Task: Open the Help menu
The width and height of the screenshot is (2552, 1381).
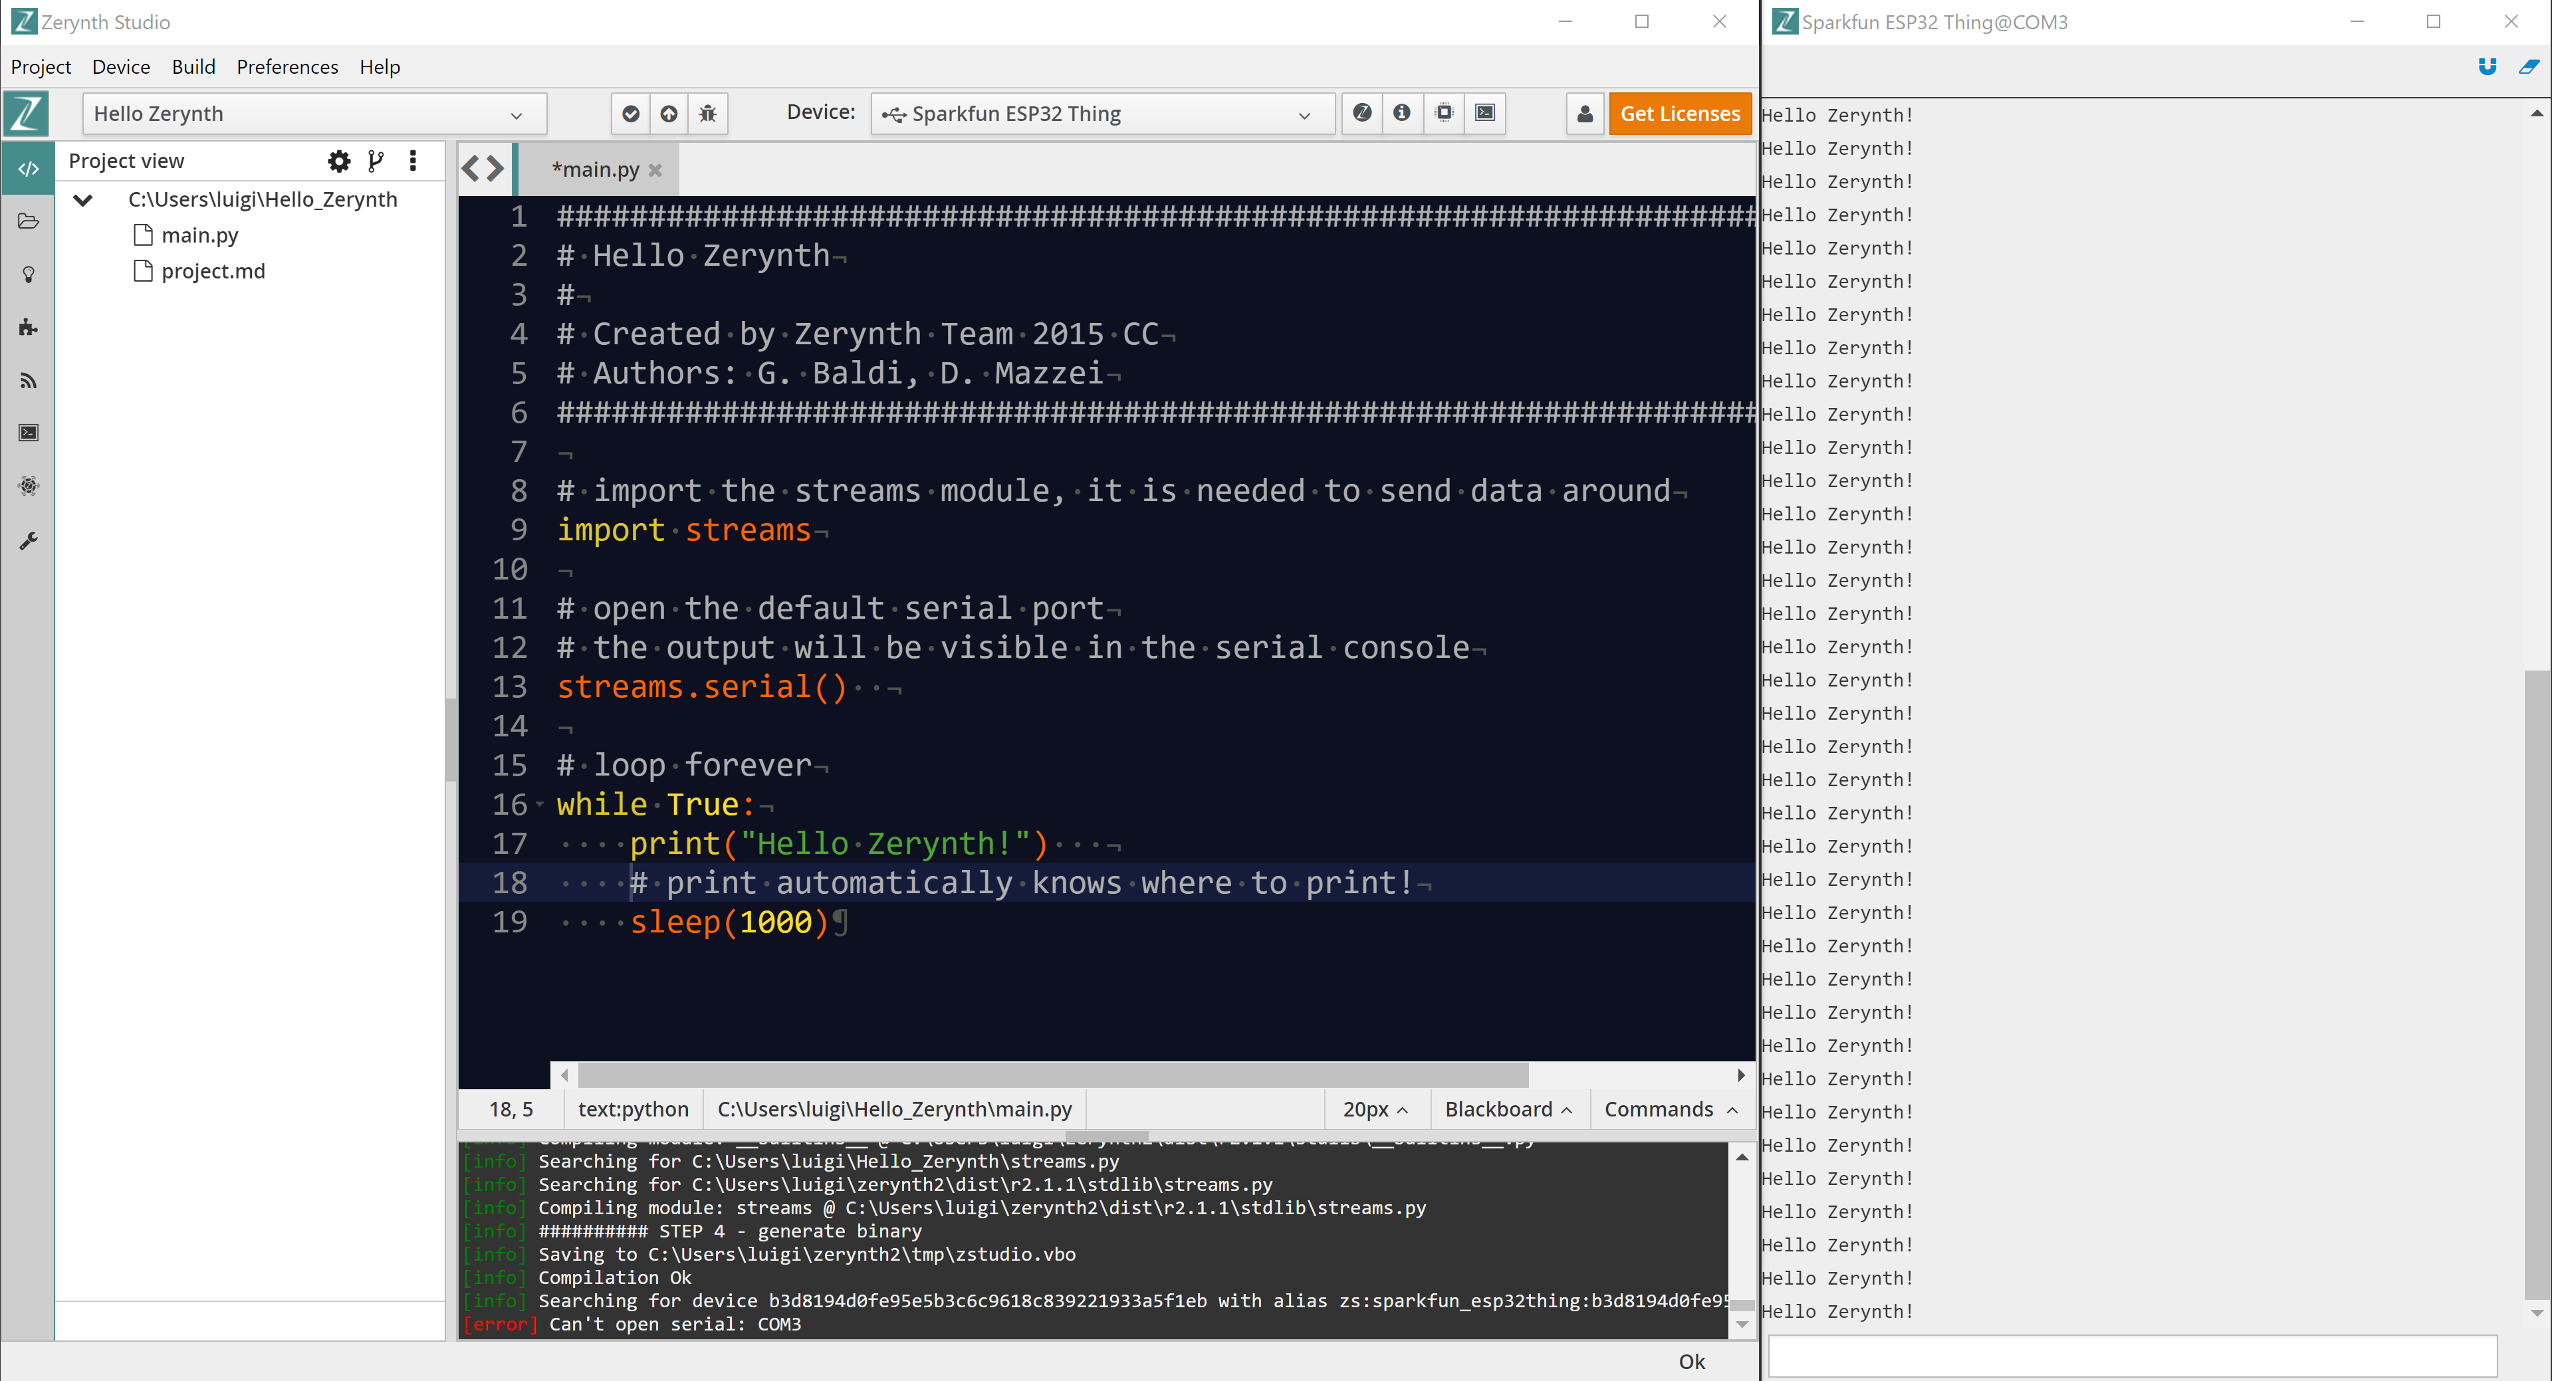Action: [x=380, y=66]
